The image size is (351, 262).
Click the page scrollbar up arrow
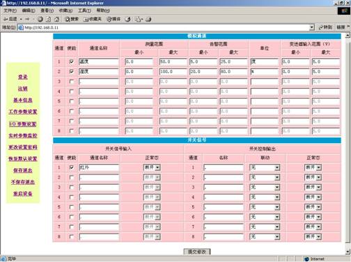(348, 35)
